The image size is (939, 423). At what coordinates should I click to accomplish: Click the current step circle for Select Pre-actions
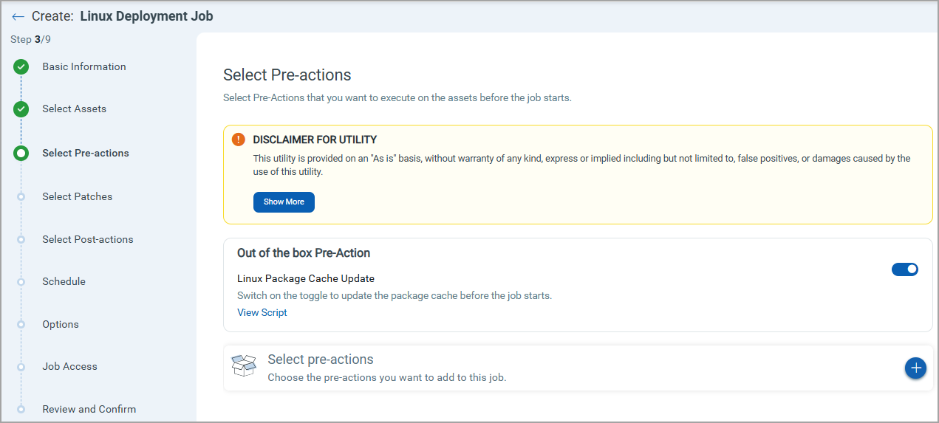pos(21,154)
